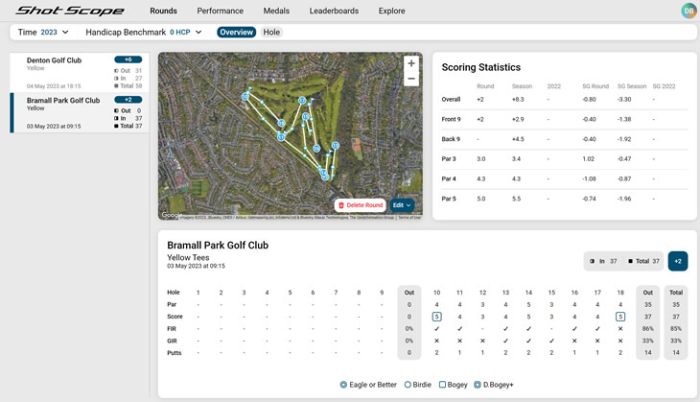Click the Season column header

tap(522, 86)
